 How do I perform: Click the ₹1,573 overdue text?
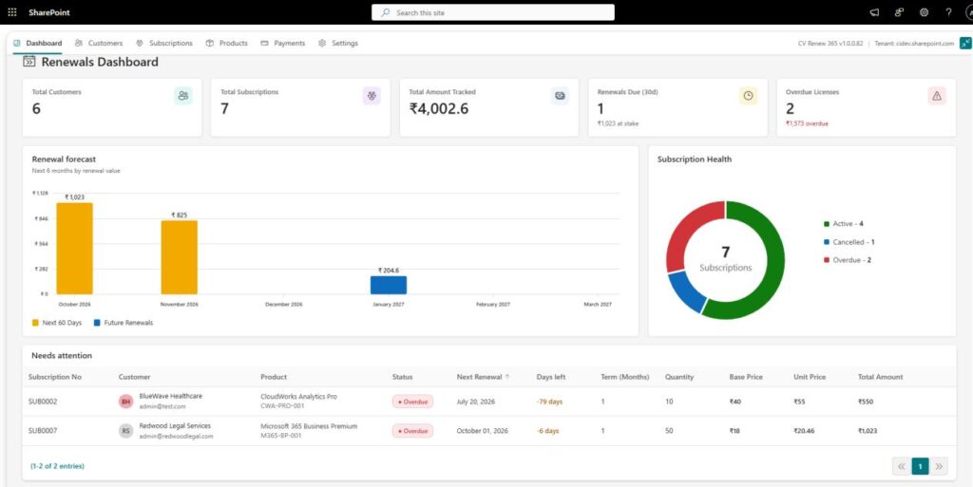[x=807, y=123]
